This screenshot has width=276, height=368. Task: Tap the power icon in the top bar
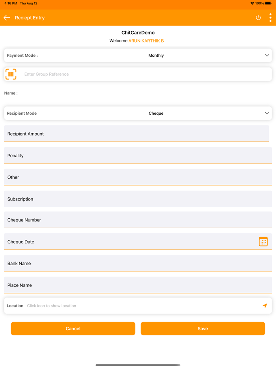pyautogui.click(x=258, y=17)
